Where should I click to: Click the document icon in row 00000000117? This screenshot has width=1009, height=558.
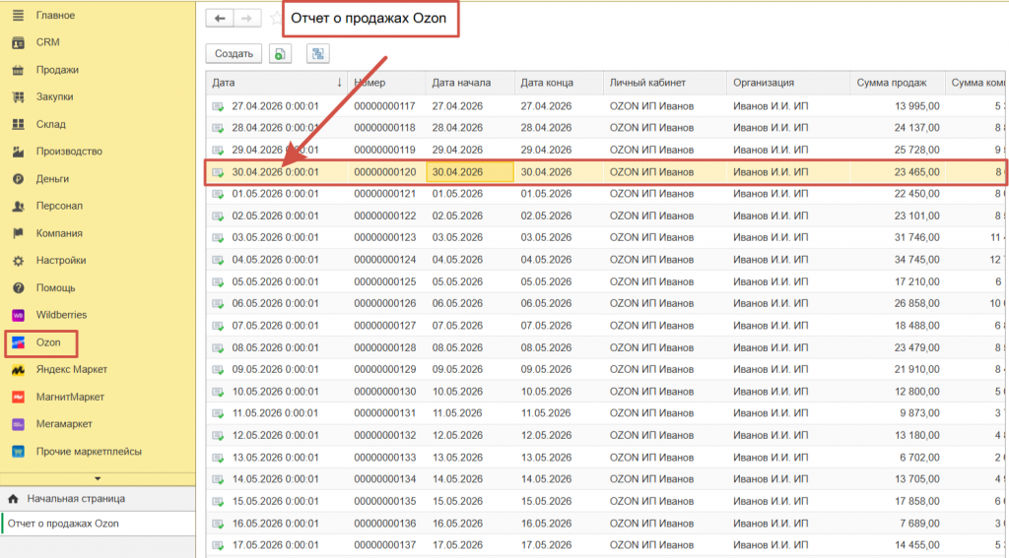218,106
